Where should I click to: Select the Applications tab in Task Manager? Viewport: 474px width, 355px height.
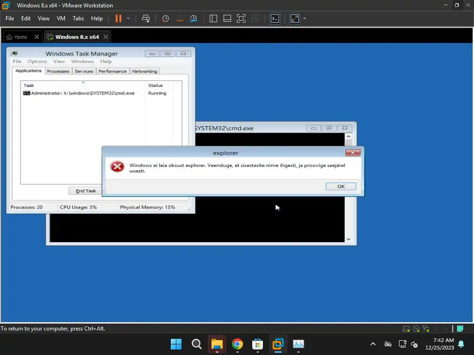(28, 71)
